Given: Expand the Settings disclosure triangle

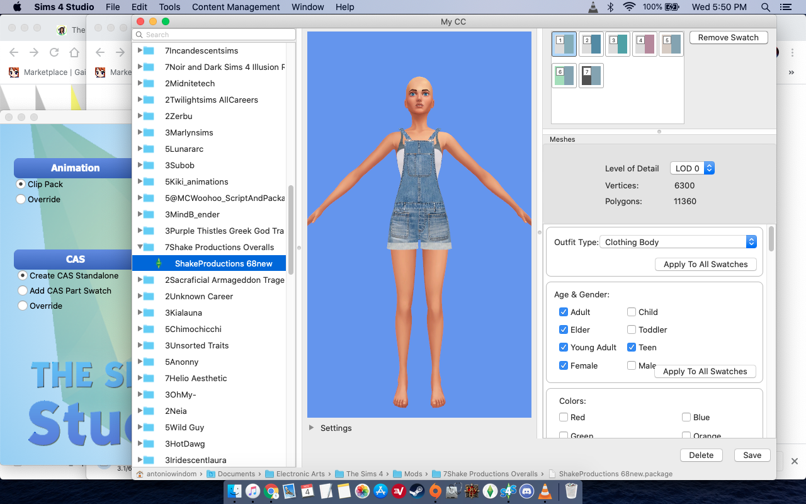Looking at the screenshot, I should [312, 428].
